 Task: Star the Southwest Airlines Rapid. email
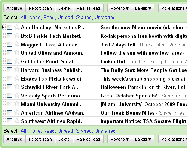17,121
